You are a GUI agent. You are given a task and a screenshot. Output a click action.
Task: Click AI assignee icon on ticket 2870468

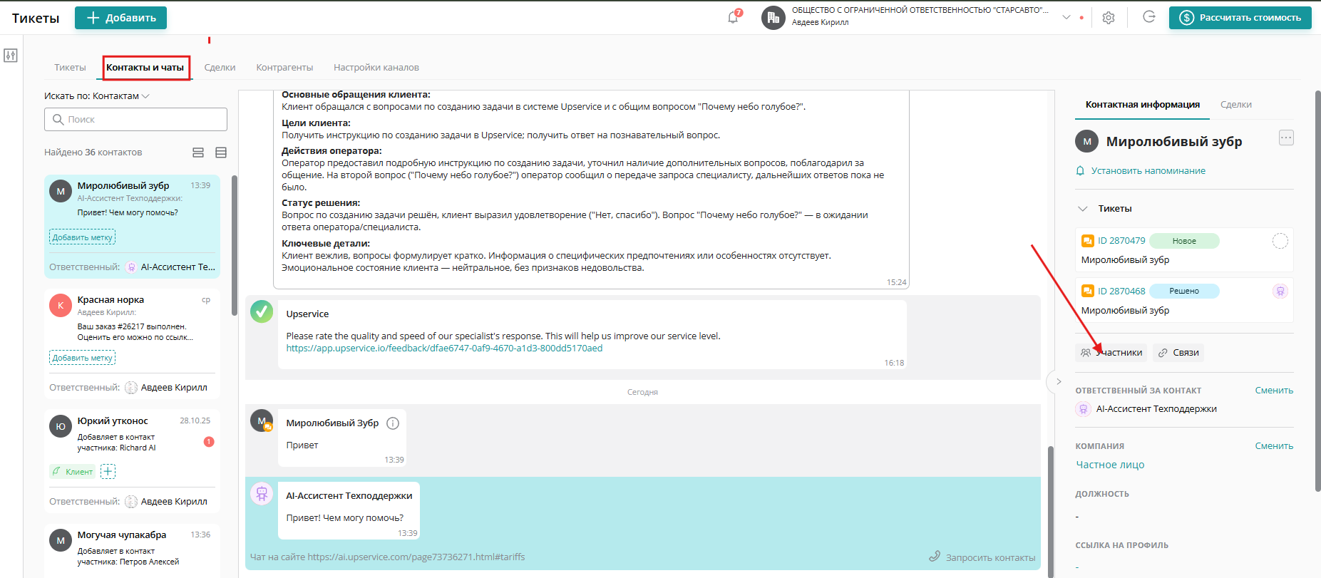tap(1280, 291)
